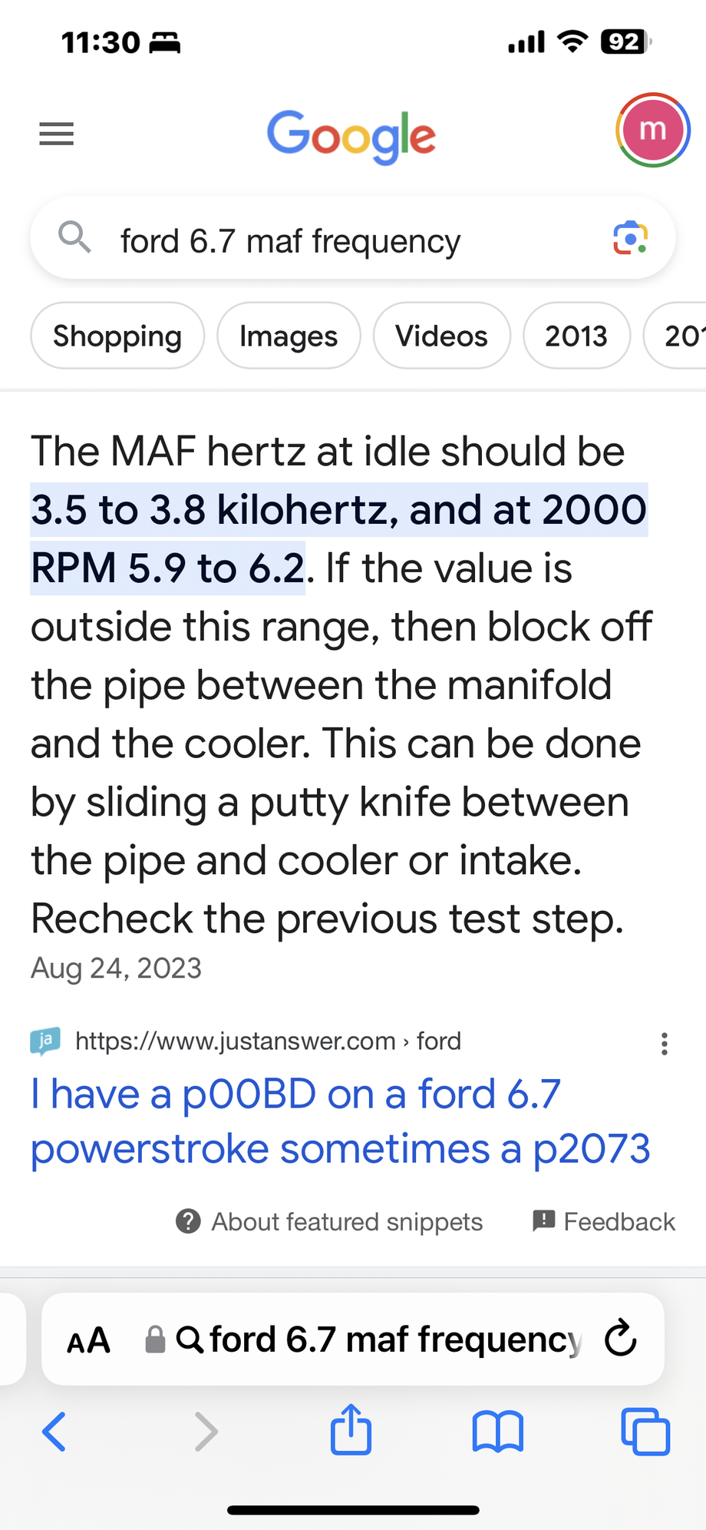Open page settings via AA icon
Viewport: 706px width, 1530px height.
87,1339
